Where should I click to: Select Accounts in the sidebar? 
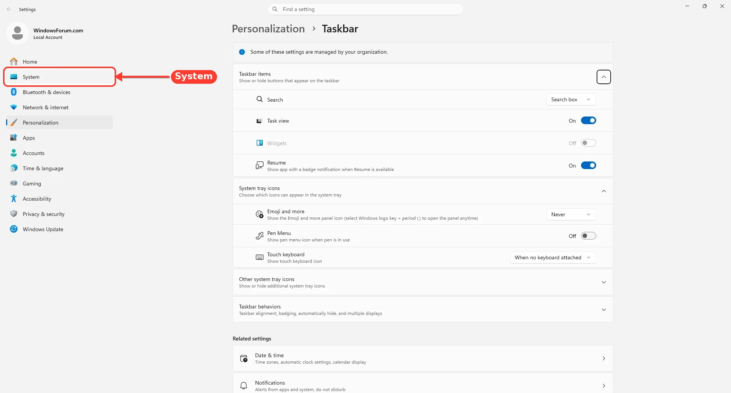coord(59,153)
